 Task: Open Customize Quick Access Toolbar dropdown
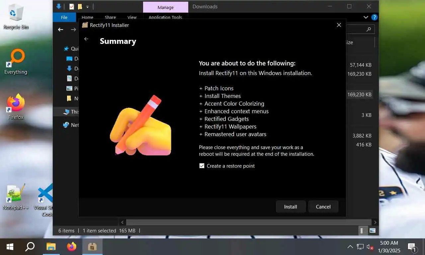87,7
